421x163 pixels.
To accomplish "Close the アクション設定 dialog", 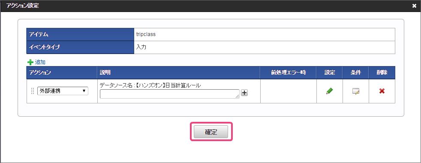I will [414, 6].
